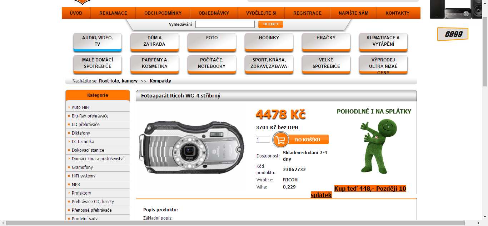
Task: Select OBJEDNÁVKY in the navigation bar
Action: (x=214, y=13)
